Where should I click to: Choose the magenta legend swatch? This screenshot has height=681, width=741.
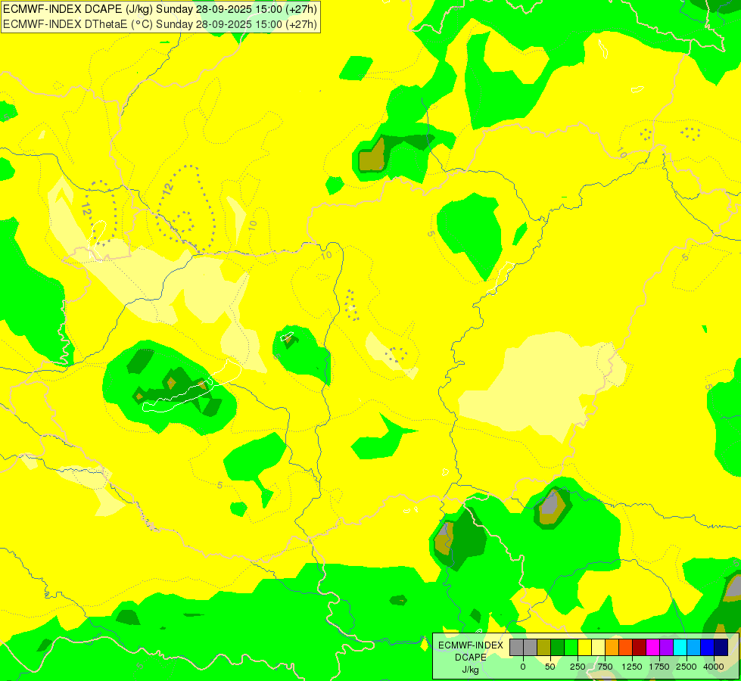652,647
